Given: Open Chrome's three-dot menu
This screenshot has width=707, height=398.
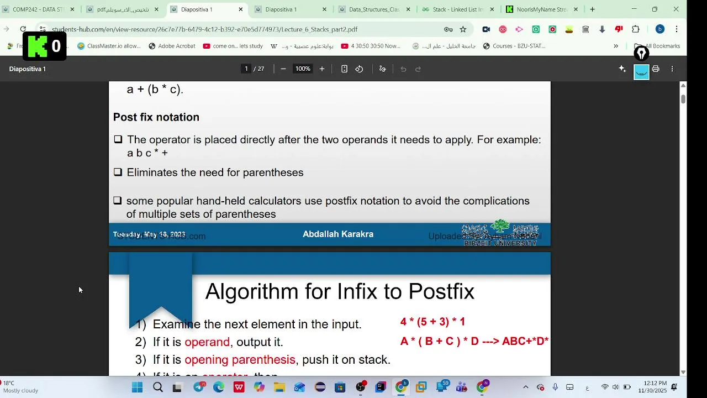Looking at the screenshot, I should [x=677, y=29].
